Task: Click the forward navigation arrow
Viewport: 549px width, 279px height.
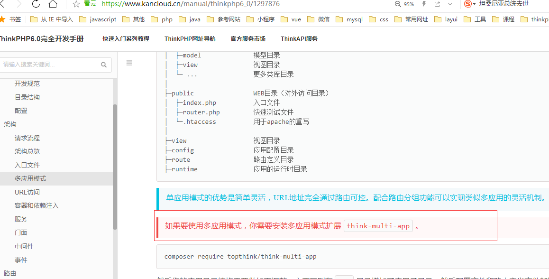Action: click(20, 4)
